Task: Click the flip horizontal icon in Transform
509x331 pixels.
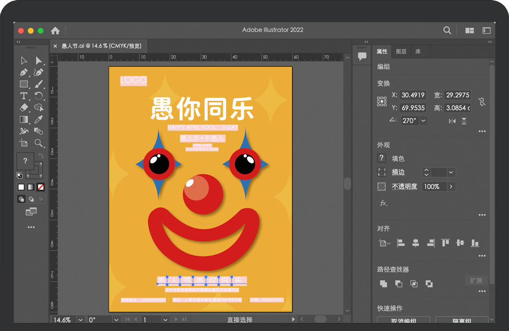Action: [x=452, y=121]
